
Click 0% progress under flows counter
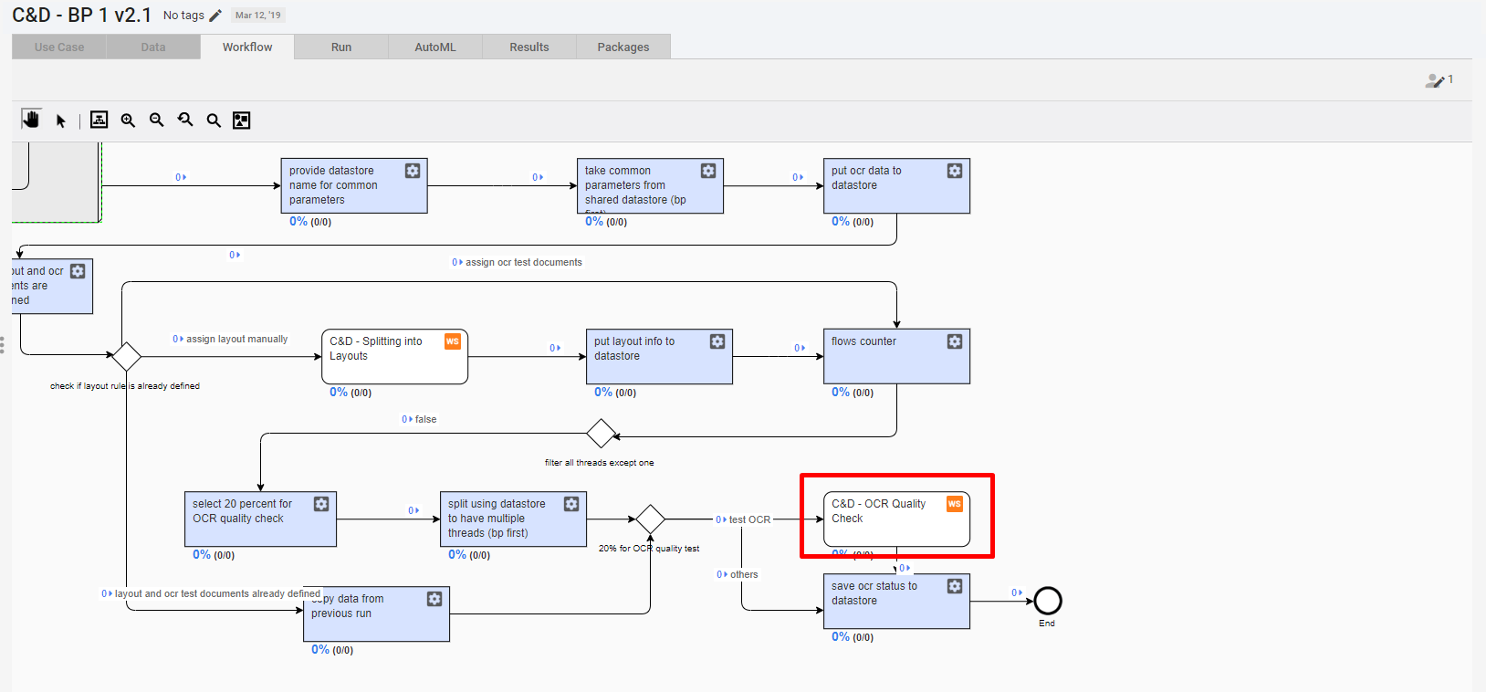pyautogui.click(x=841, y=392)
